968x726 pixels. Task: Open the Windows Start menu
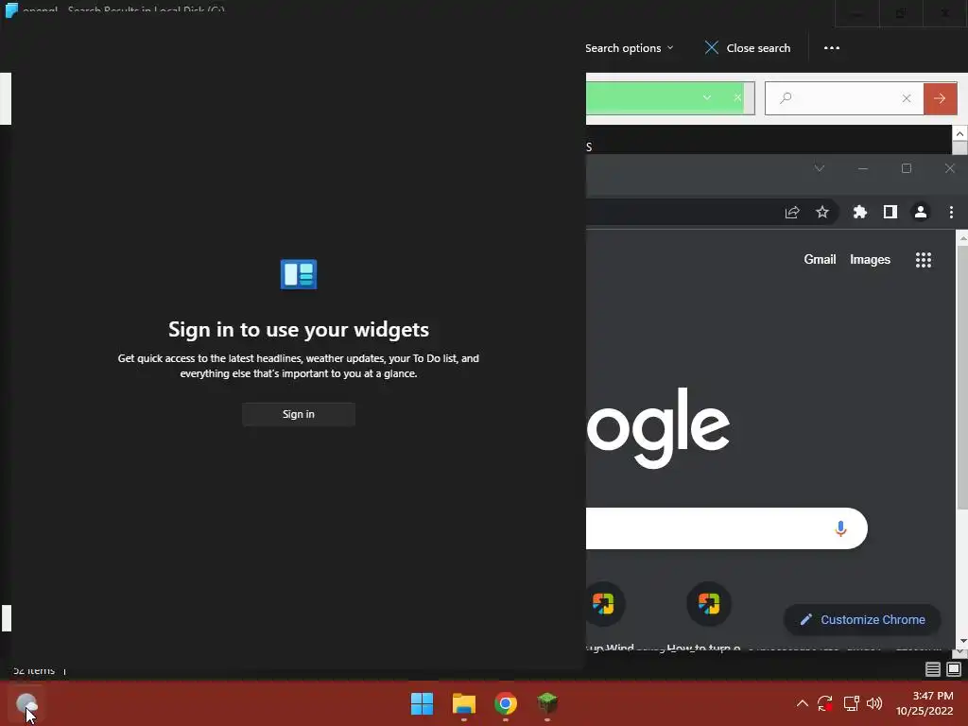pos(423,703)
